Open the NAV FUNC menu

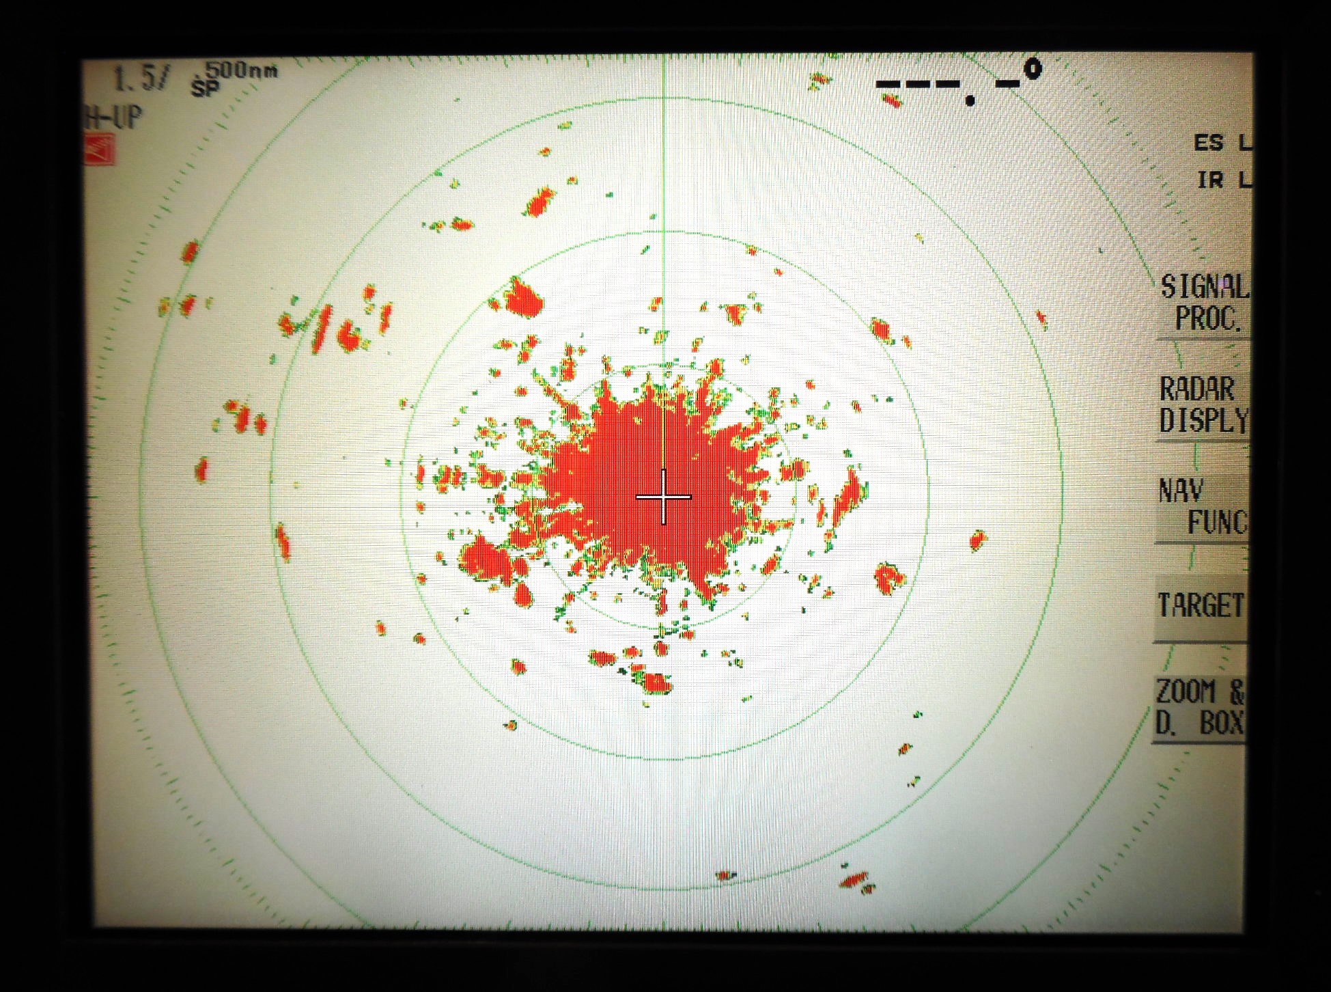tap(1203, 507)
